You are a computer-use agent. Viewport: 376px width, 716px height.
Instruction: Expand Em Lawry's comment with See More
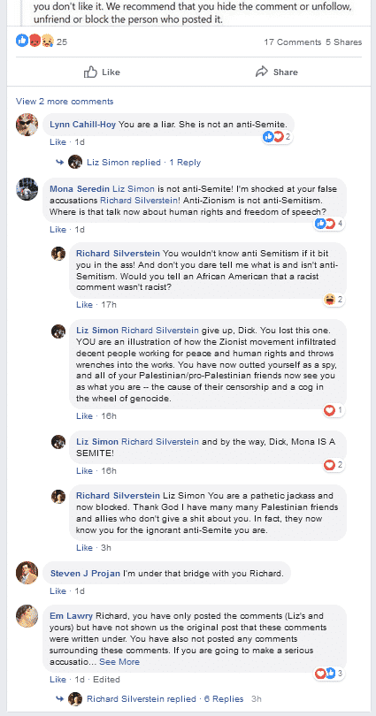(119, 662)
